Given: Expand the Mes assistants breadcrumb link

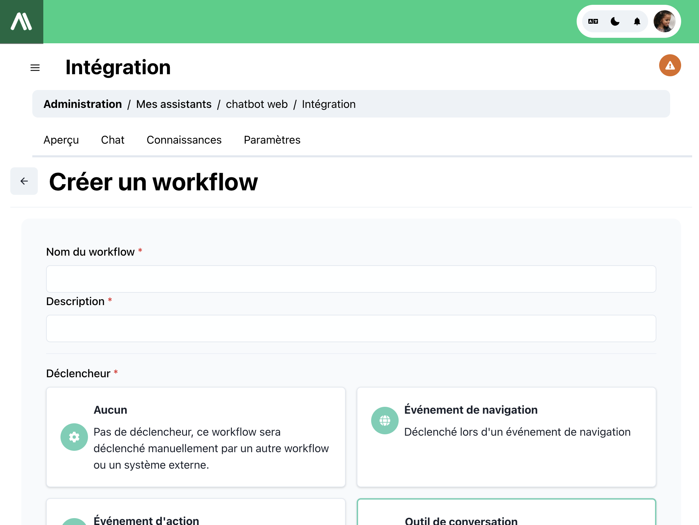Looking at the screenshot, I should pyautogui.click(x=174, y=104).
